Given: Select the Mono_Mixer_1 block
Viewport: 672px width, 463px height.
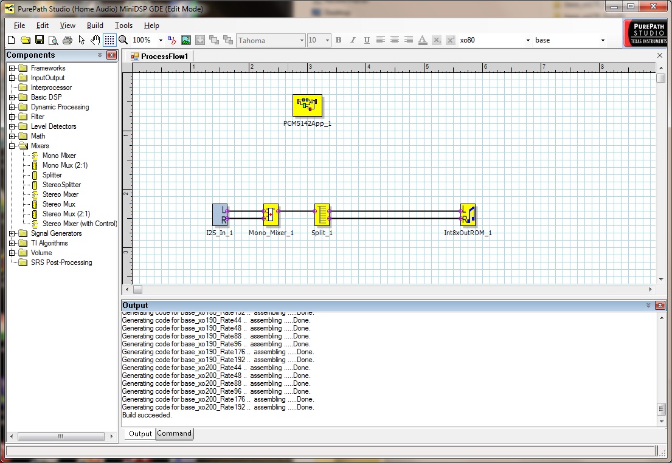Looking at the screenshot, I should 271,215.
